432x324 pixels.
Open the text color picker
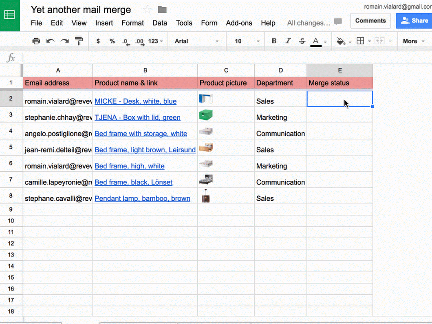pyautogui.click(x=316, y=41)
